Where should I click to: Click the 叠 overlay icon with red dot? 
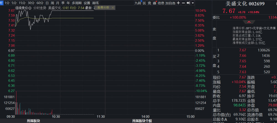point(155,3)
